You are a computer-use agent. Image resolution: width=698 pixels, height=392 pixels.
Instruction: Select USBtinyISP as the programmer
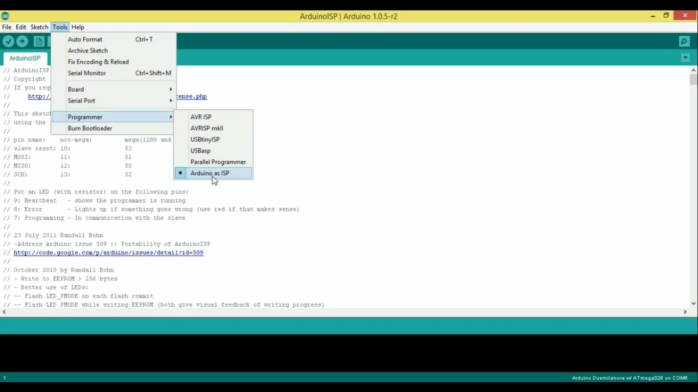(x=206, y=139)
